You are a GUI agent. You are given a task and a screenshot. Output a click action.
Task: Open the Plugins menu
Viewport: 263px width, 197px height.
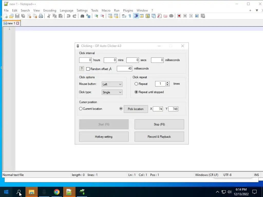(128, 10)
